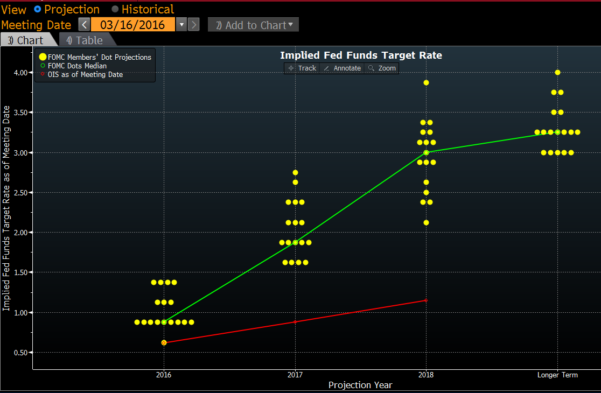Click the Longer Term x-axis label
Viewport: 601px width, 393px height.
pos(557,375)
